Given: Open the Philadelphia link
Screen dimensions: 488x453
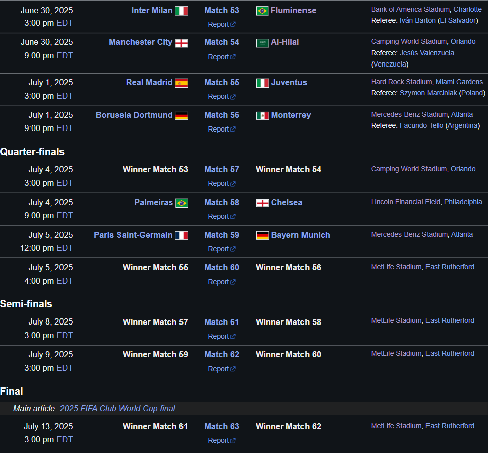Looking at the screenshot, I should (x=463, y=202).
